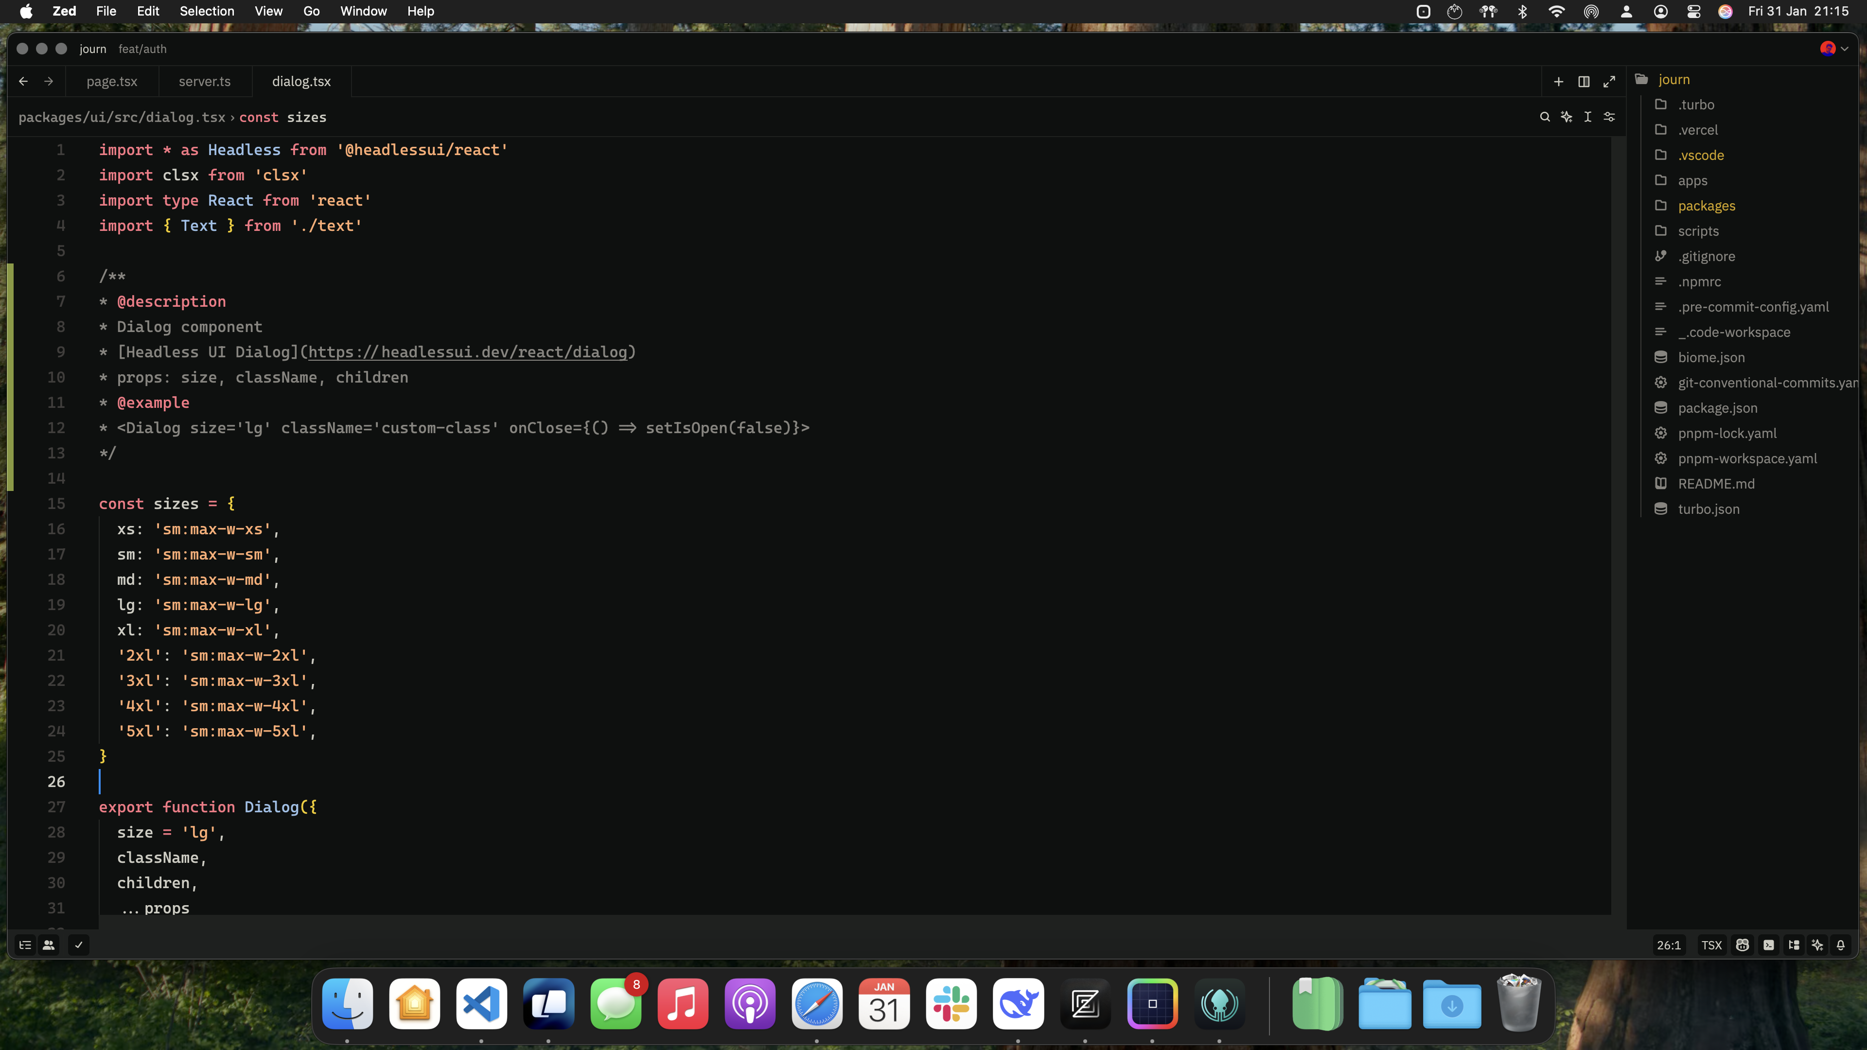Open Control Center in the macOS menu bar
Viewport: 1867px width, 1050px height.
pyautogui.click(x=1694, y=11)
